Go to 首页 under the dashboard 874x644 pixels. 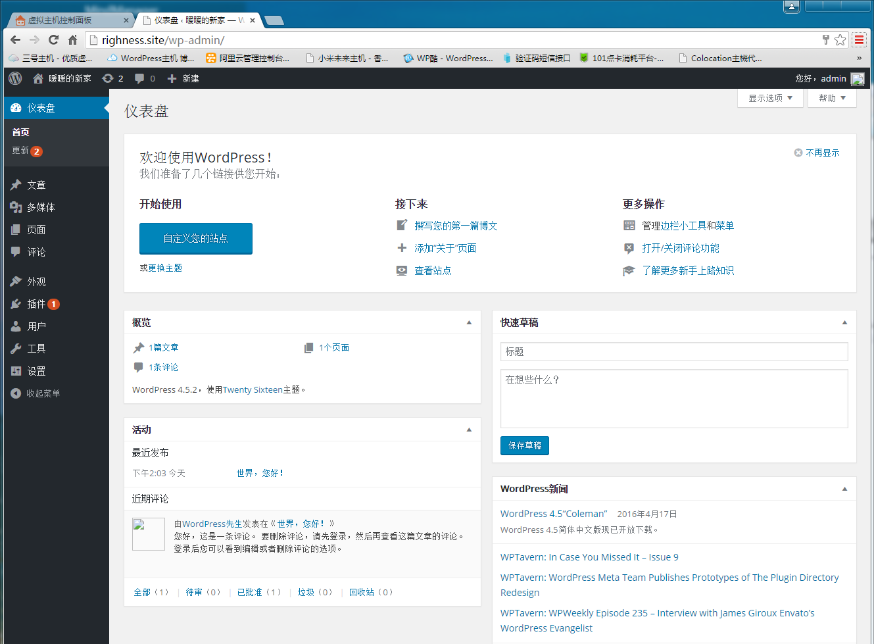click(x=20, y=132)
